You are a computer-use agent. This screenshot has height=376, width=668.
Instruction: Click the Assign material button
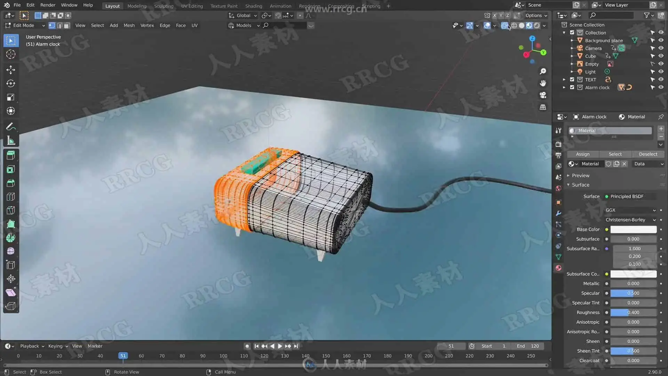coord(582,154)
